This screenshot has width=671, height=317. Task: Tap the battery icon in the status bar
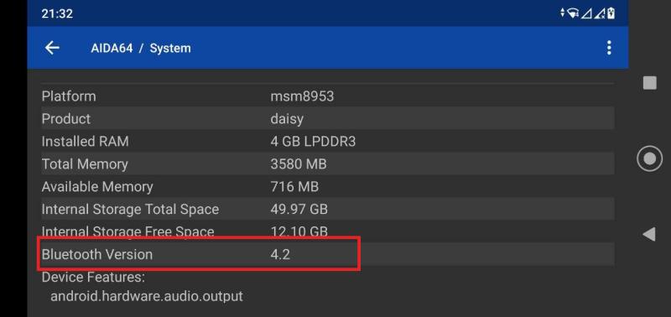[611, 13]
